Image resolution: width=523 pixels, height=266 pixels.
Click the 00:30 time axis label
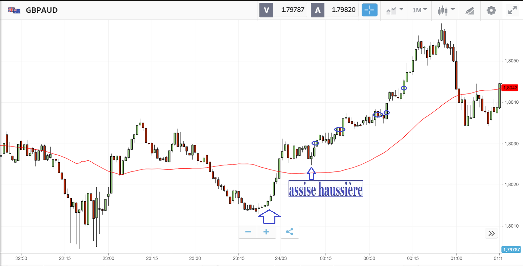[369, 259]
